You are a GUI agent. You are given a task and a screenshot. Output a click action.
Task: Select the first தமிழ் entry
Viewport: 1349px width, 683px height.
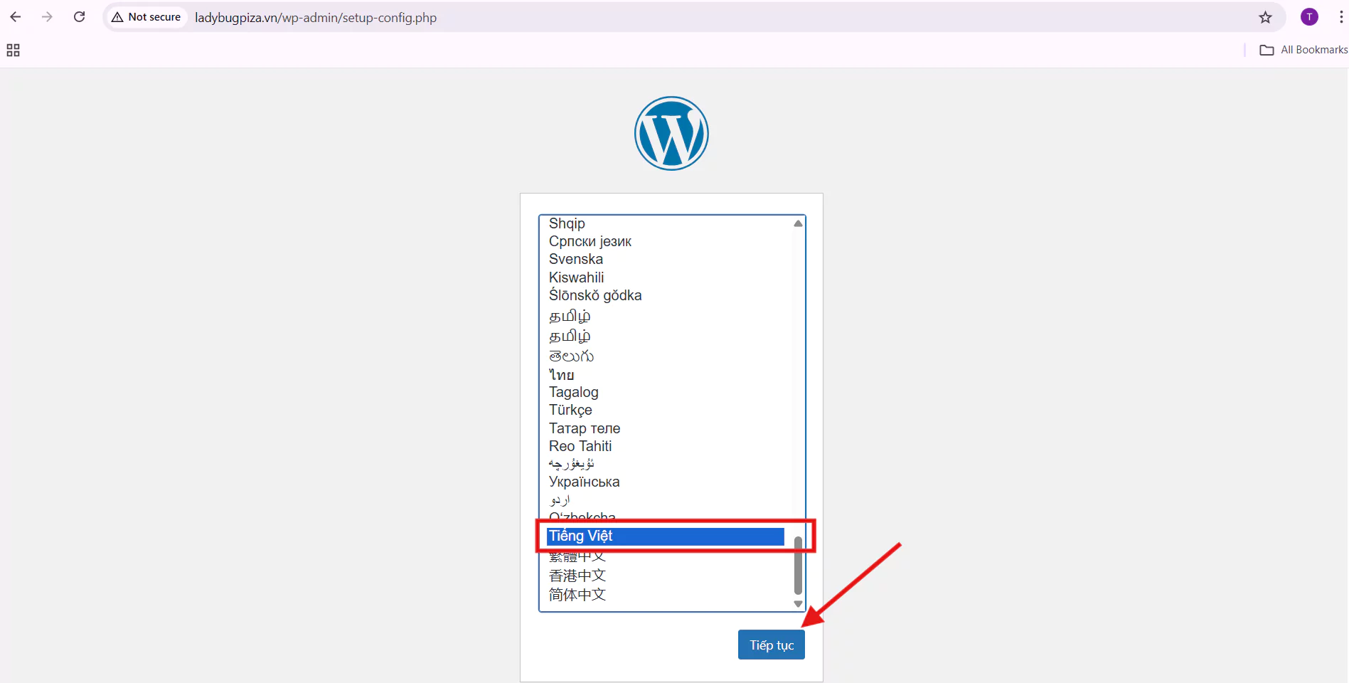(x=666, y=315)
